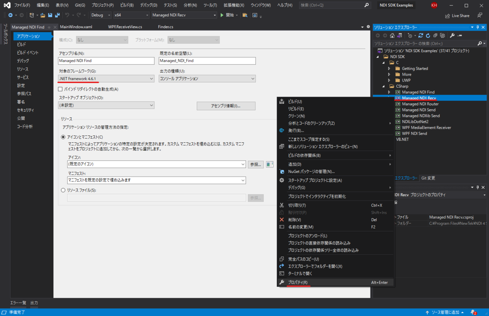
Task: Click the Save All icon in the toolbar
Action: (57, 15)
